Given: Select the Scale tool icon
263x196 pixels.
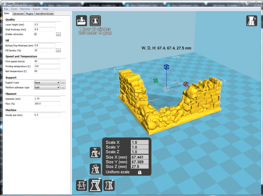Looking at the screenshot, I should pos(95,185).
